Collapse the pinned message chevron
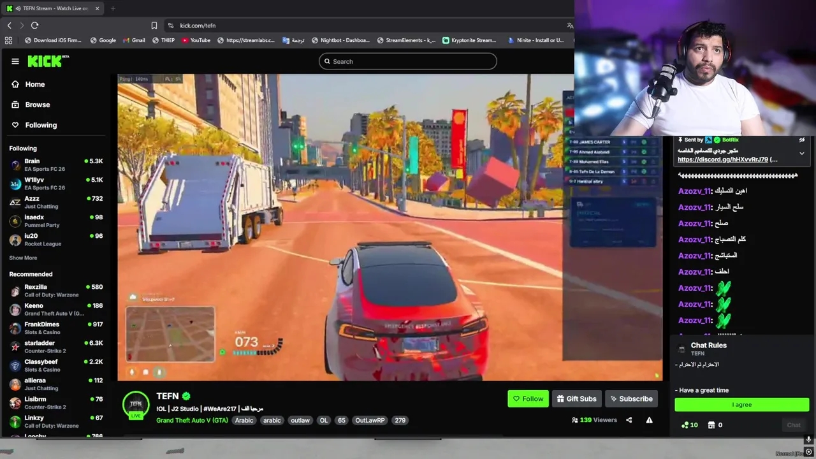 (802, 154)
